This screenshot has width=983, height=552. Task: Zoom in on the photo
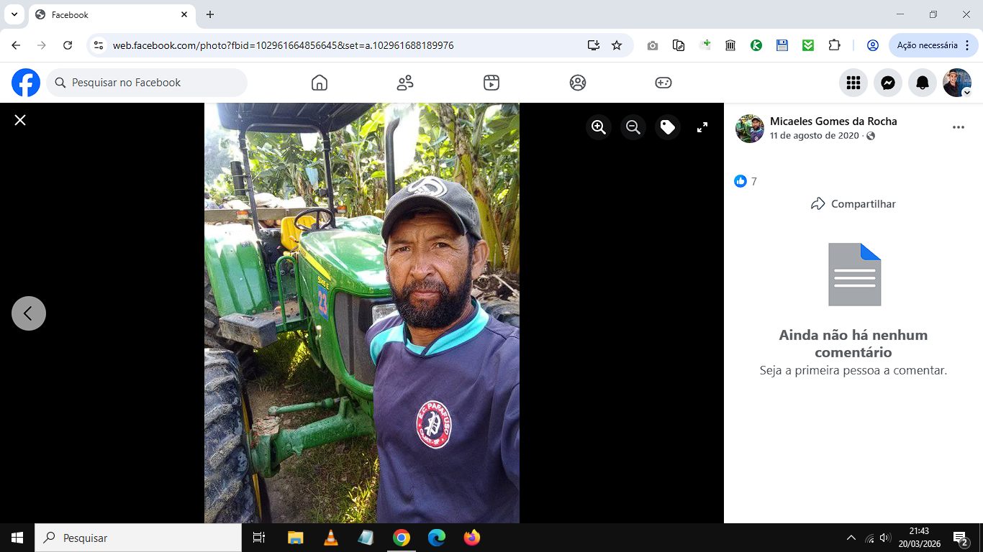pos(599,127)
